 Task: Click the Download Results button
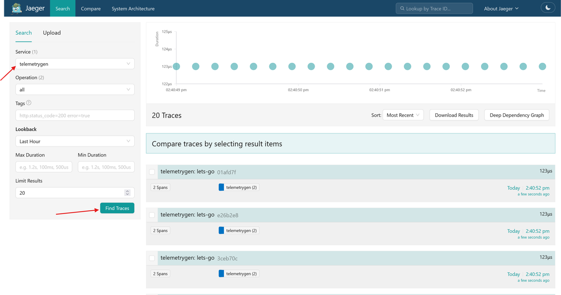point(454,115)
